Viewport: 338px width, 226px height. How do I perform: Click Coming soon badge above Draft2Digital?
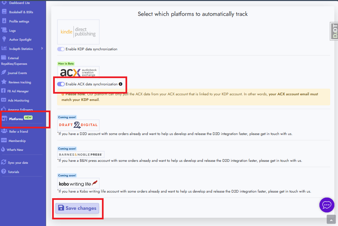tap(67, 117)
